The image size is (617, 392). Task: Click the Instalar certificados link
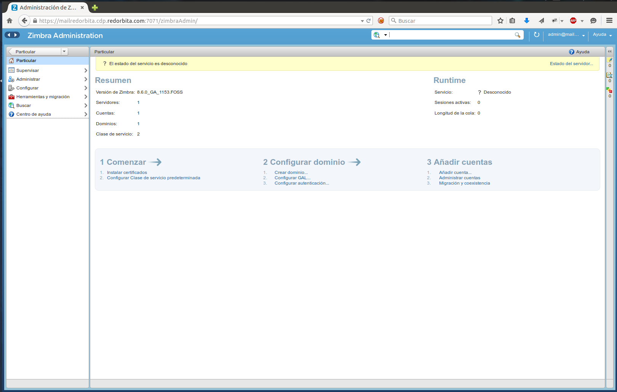point(127,172)
